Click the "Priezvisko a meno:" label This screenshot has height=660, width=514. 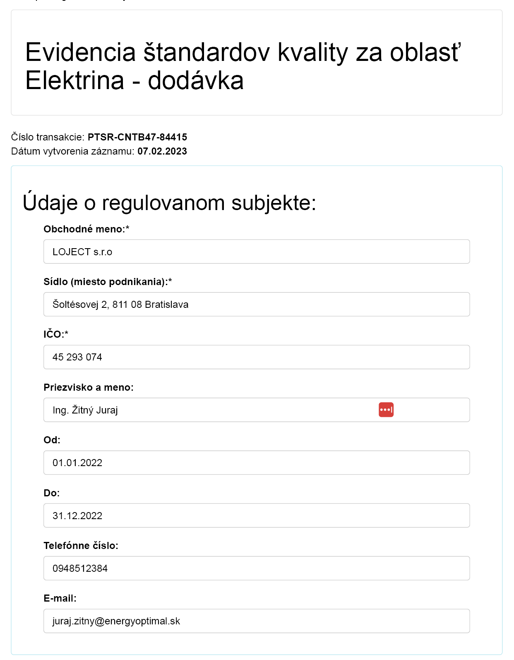click(89, 387)
